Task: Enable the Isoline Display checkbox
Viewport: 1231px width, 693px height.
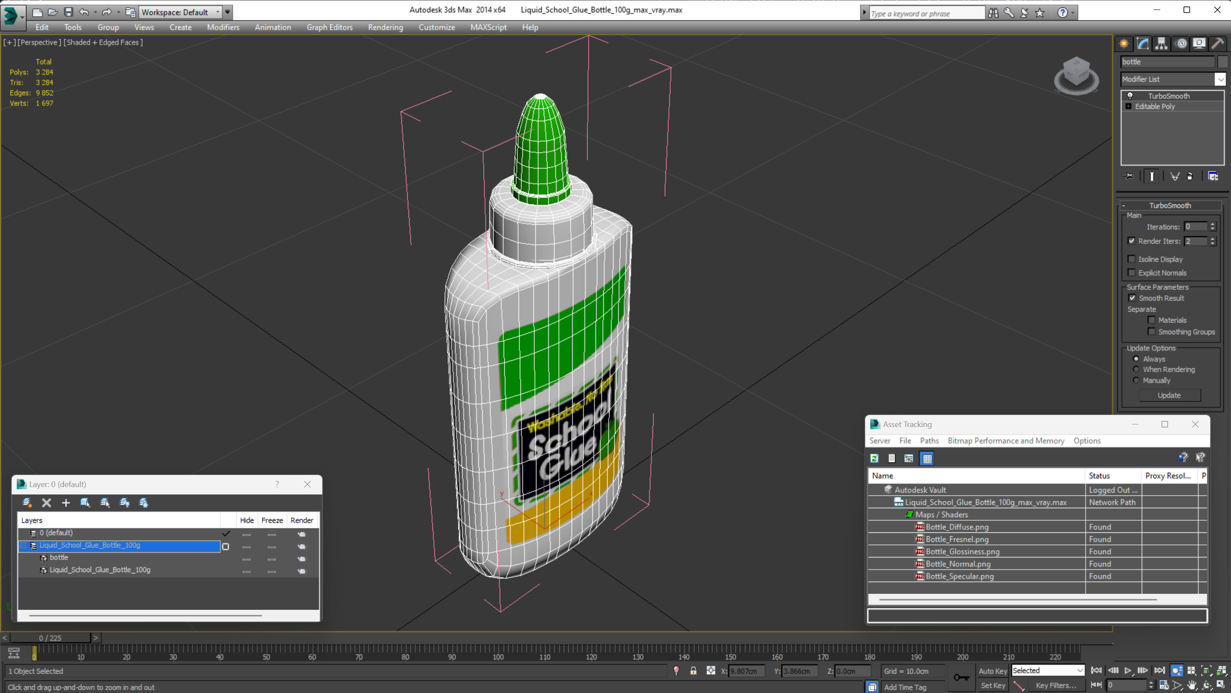Action: point(1131,259)
